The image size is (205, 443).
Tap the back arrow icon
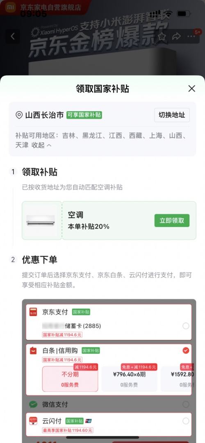[x=12, y=36]
